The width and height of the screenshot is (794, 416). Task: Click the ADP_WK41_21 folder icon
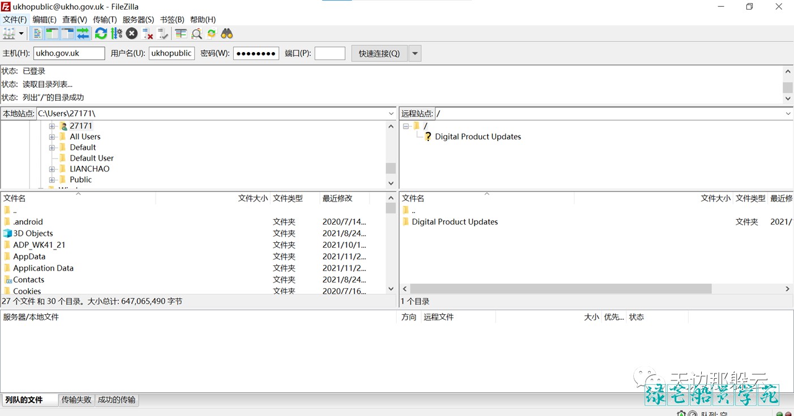tap(7, 245)
